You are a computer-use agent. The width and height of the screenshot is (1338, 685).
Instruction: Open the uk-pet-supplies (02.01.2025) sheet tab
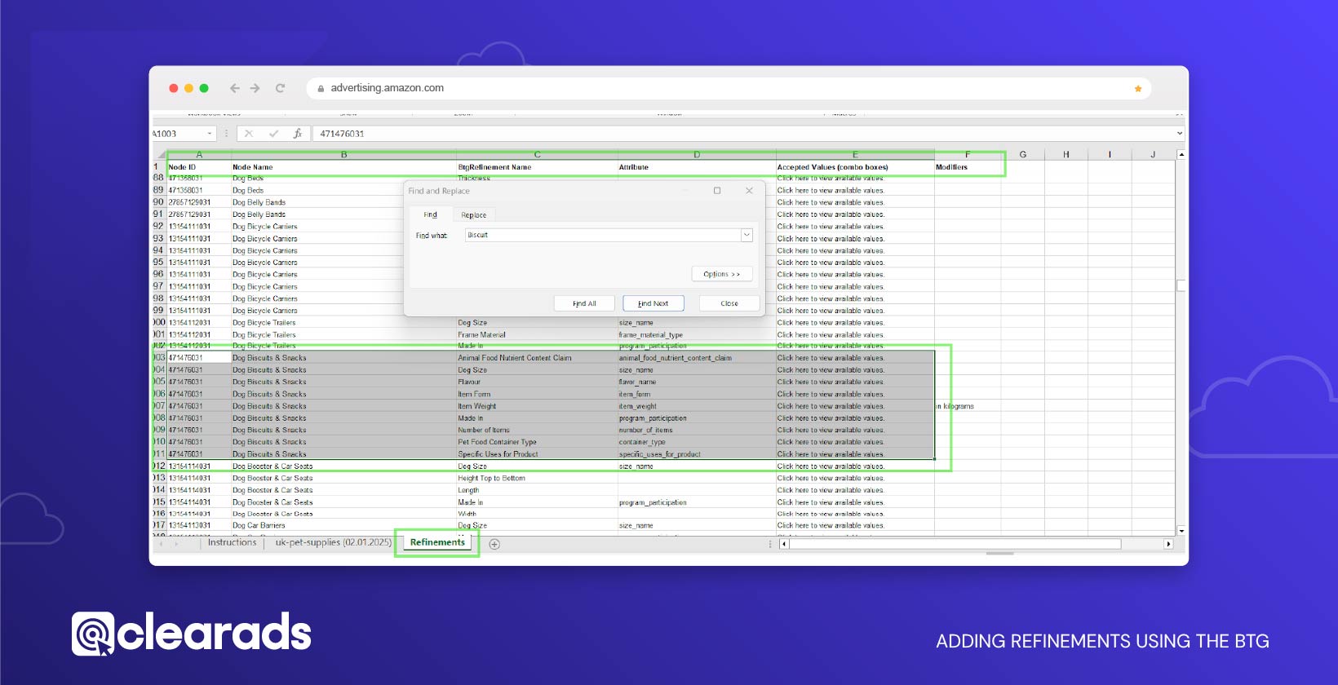[333, 542]
